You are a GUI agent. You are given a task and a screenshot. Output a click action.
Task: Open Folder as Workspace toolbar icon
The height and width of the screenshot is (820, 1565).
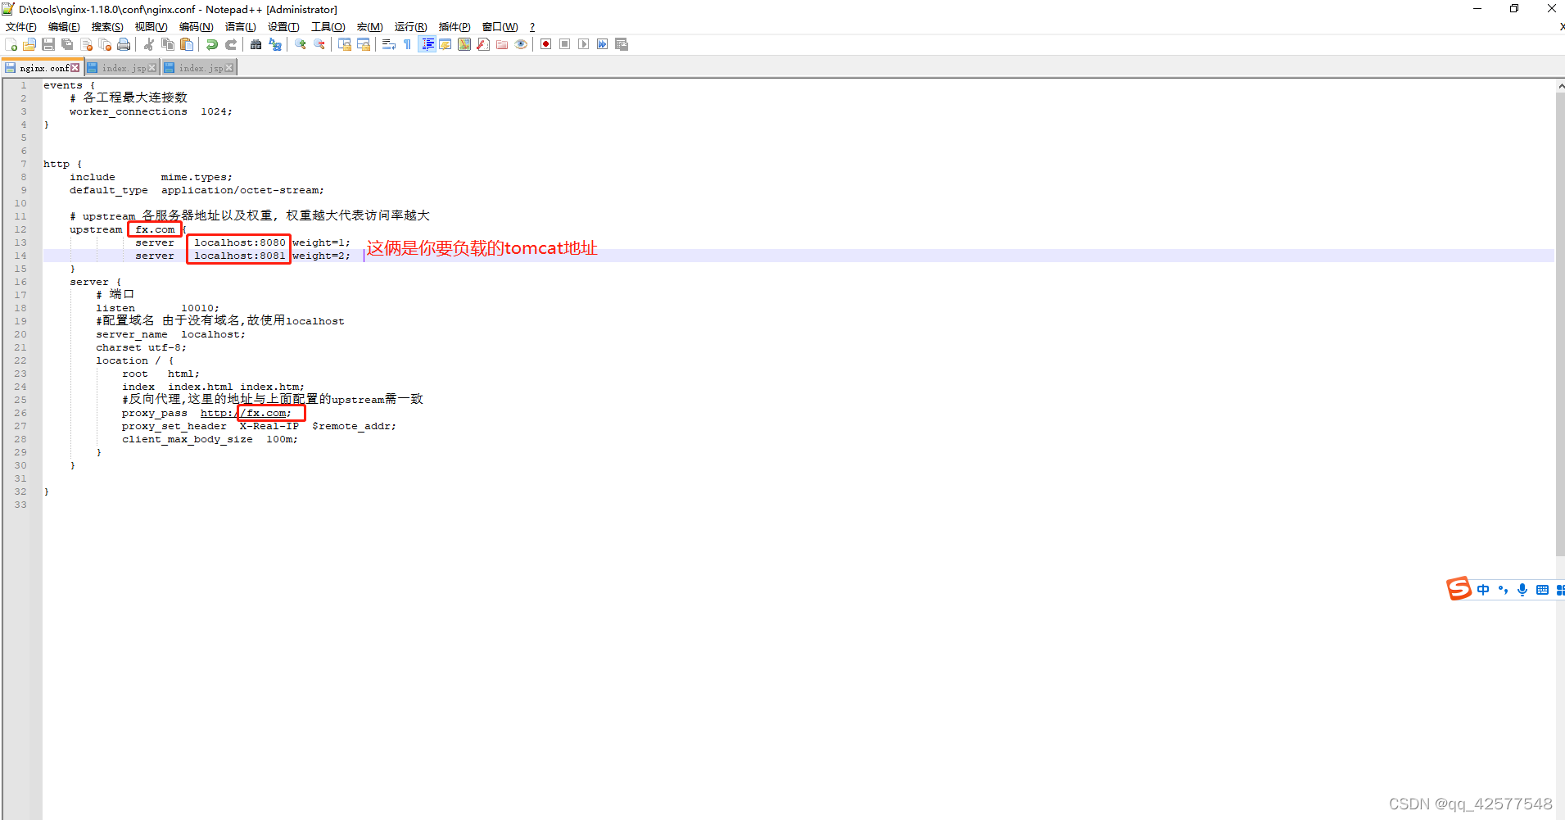(x=502, y=44)
